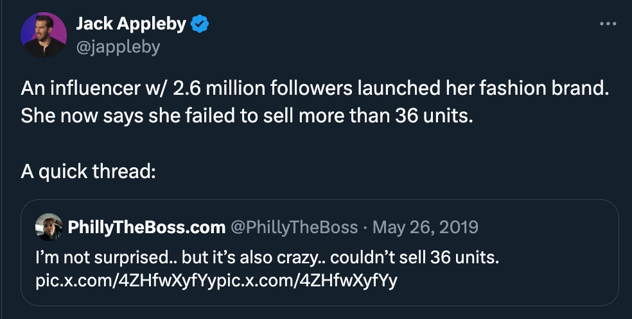Open the more options three-dot menu

607,24
